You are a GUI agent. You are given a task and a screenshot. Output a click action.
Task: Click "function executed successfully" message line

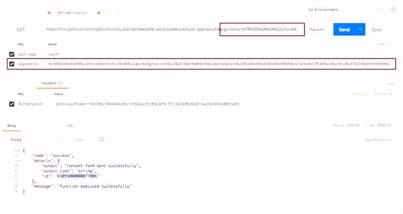tap(82, 186)
